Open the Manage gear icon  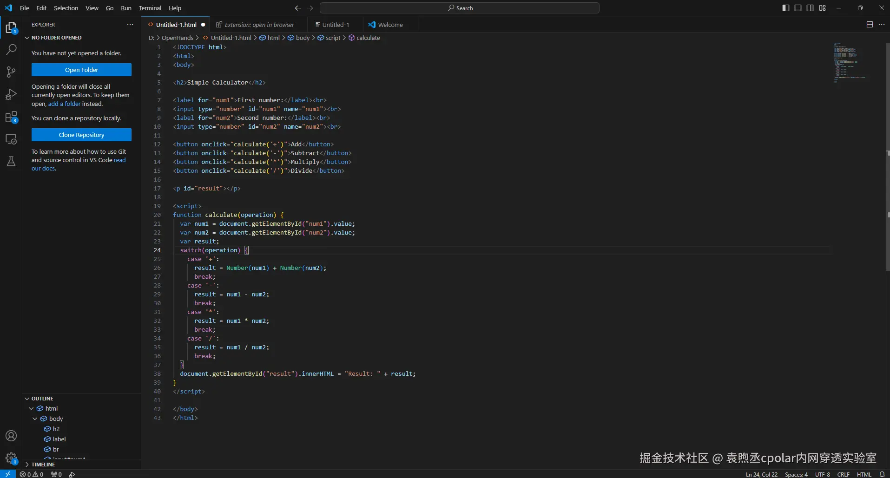[x=11, y=458]
